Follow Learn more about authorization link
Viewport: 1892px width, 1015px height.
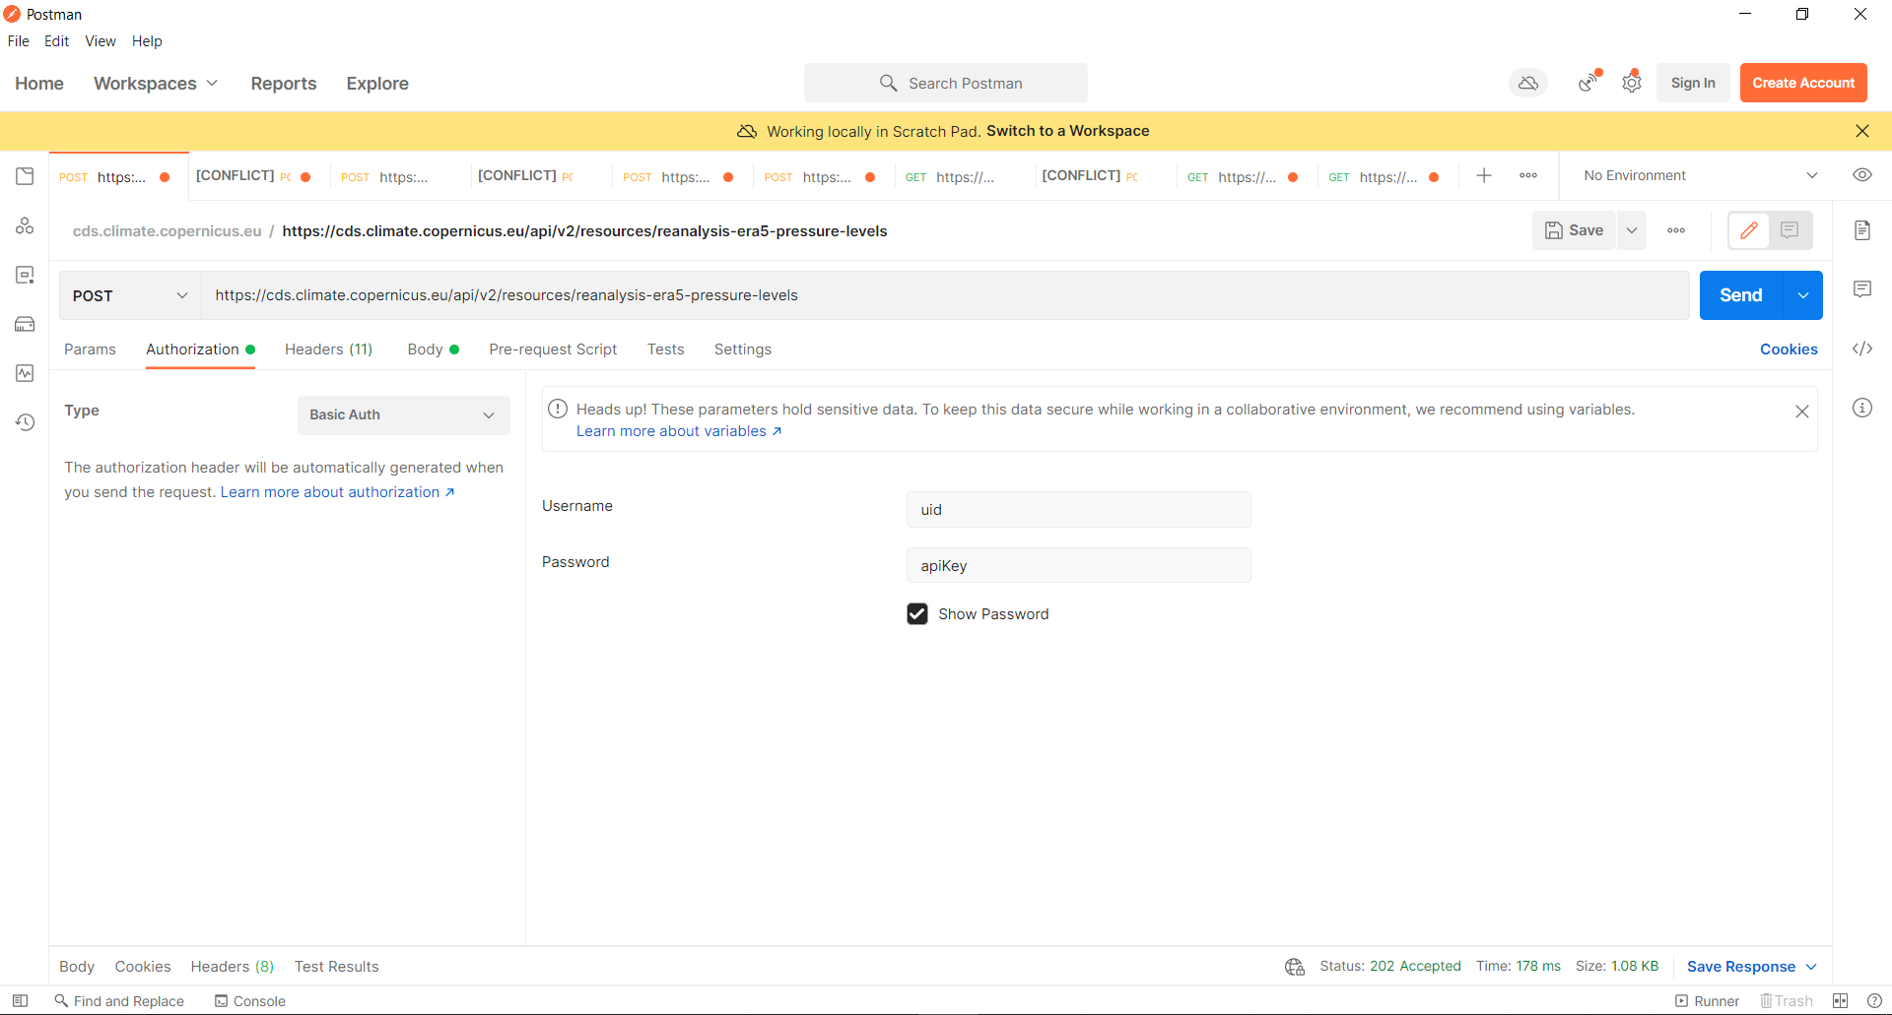click(337, 492)
